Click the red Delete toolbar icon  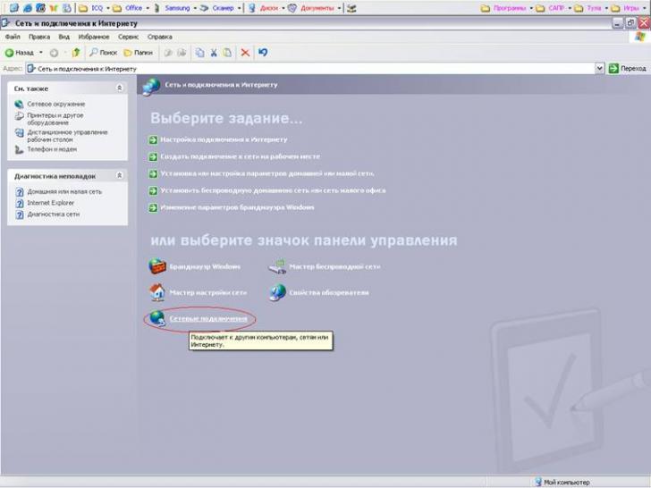(x=245, y=53)
